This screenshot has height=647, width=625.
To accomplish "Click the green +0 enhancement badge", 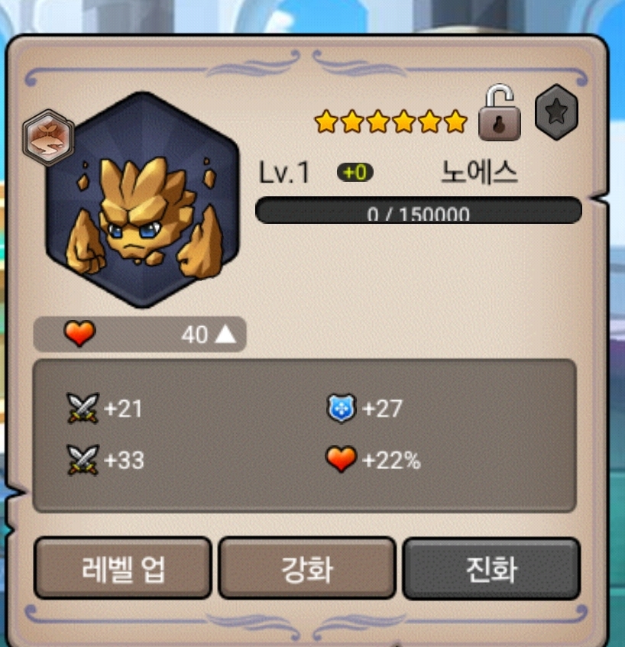I will click(x=355, y=172).
